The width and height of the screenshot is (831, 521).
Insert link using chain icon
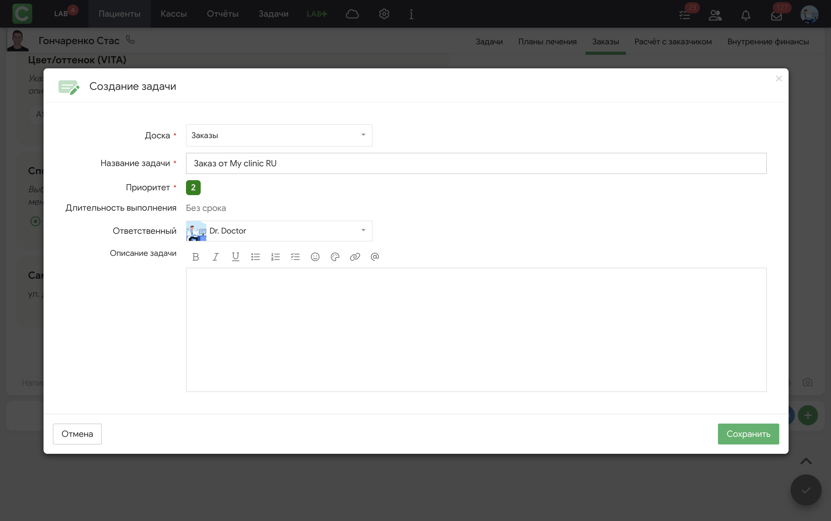tap(355, 257)
